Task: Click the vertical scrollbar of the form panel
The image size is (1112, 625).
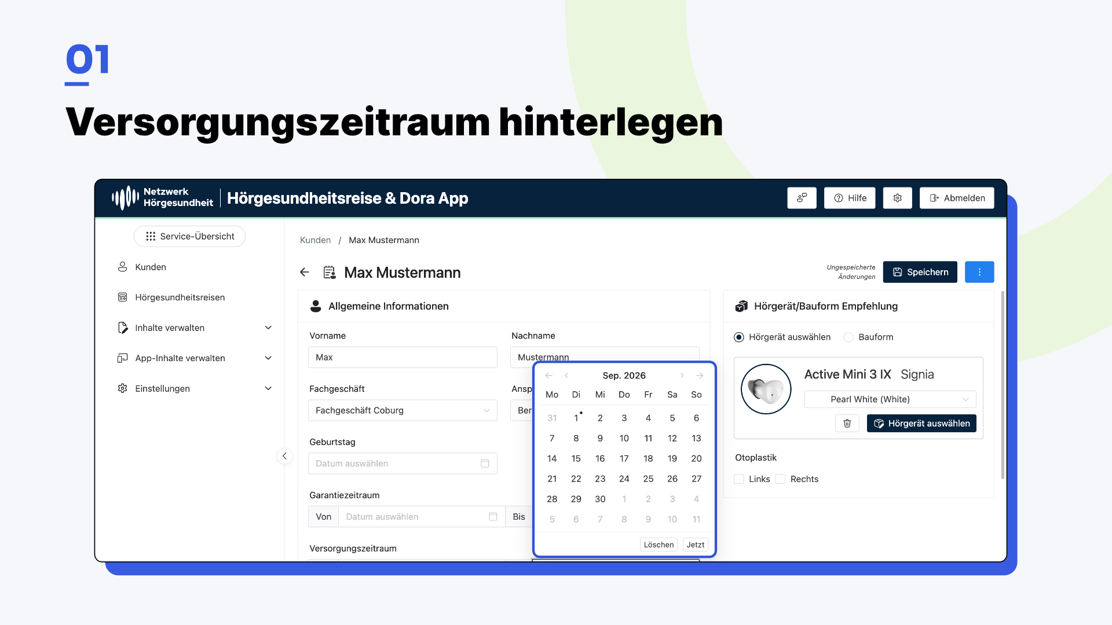Action: point(1003,385)
